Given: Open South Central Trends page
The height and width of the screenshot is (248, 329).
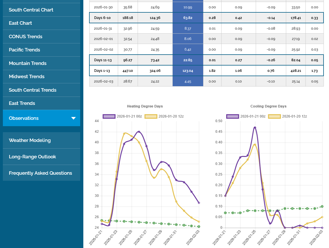Looking at the screenshot, I should click(x=32, y=90).
